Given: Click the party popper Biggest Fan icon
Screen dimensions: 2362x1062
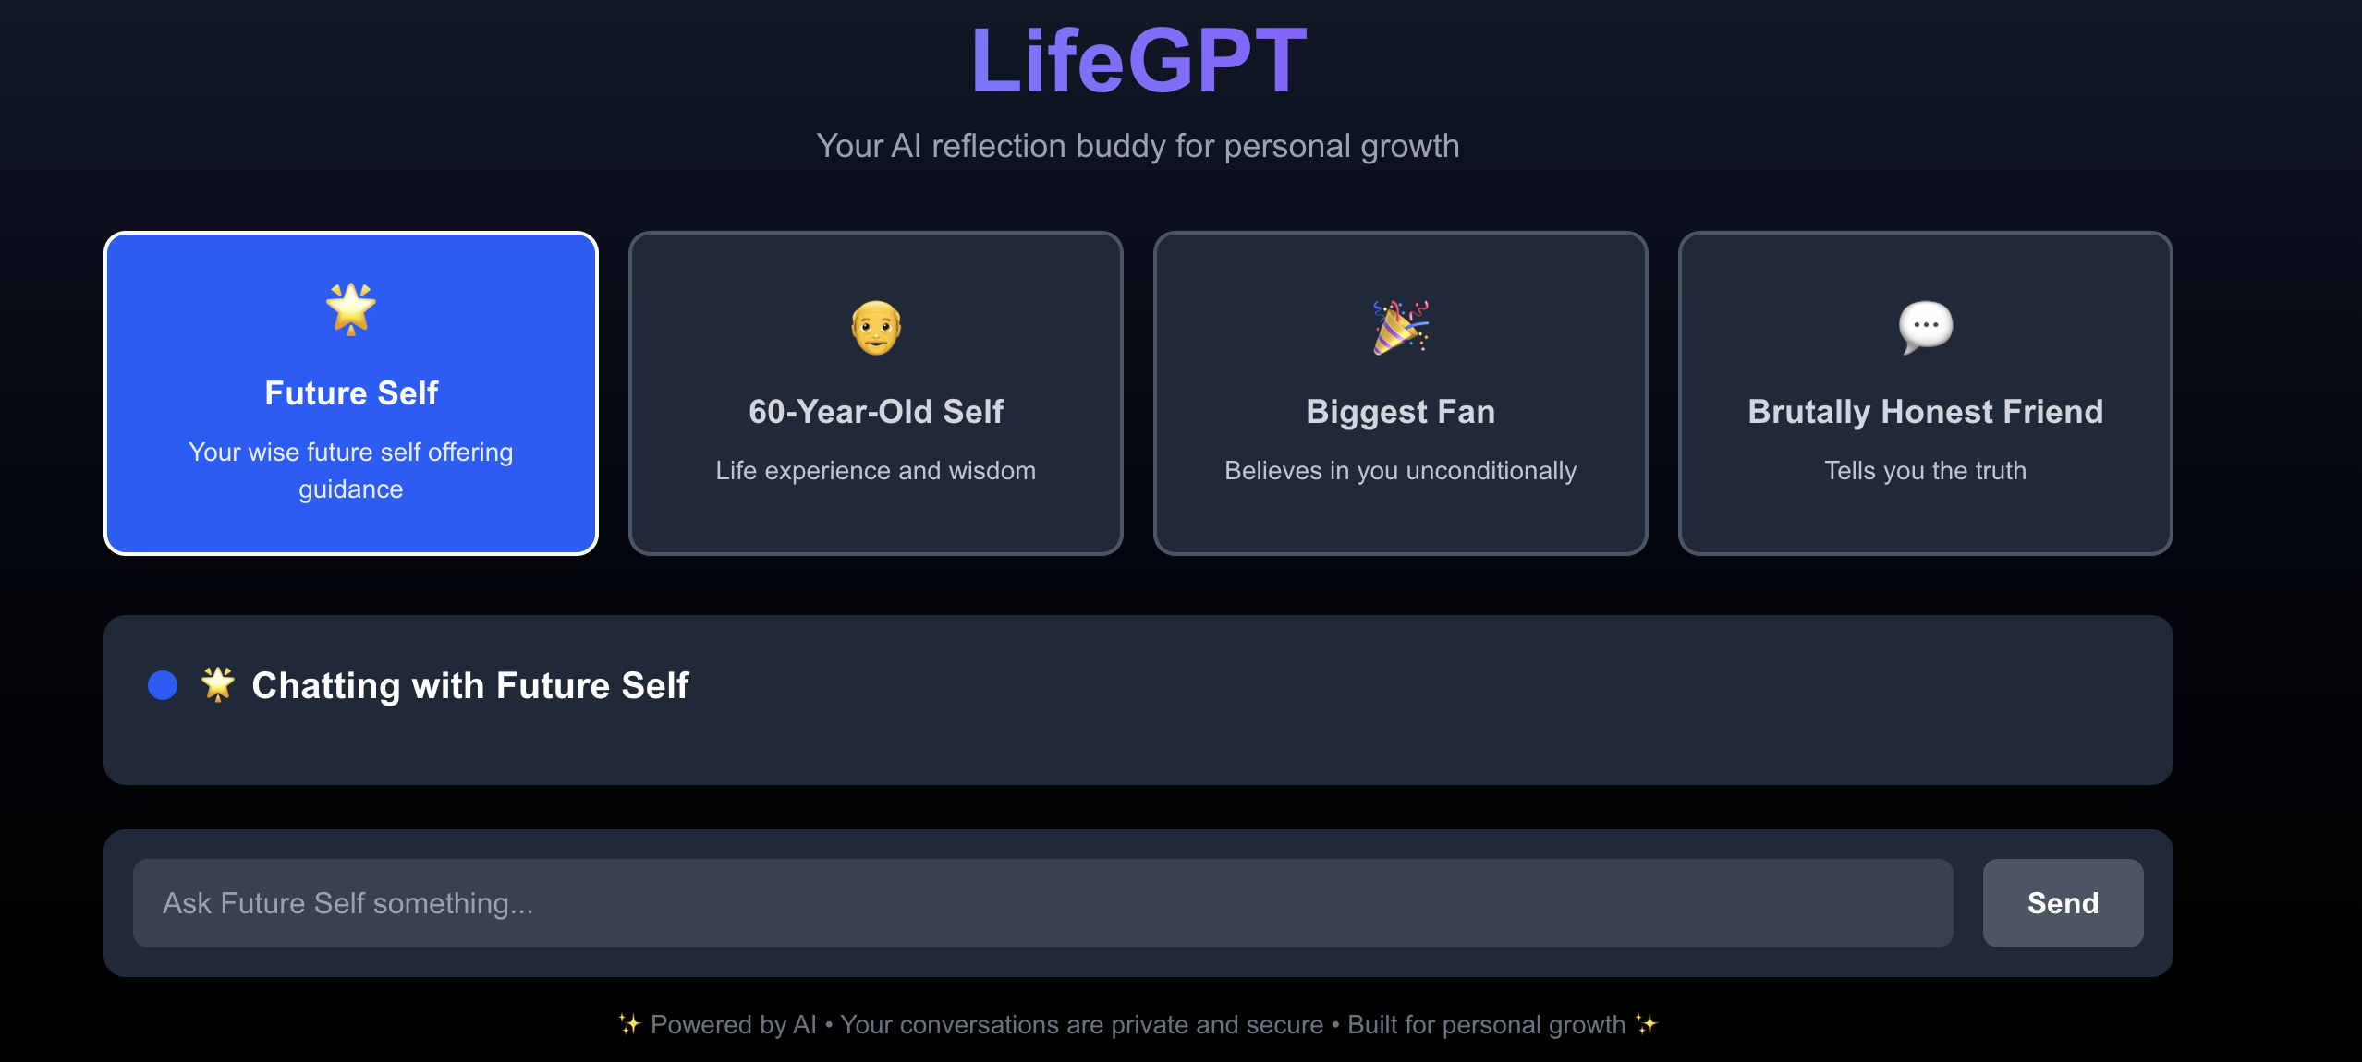Looking at the screenshot, I should coord(1400,326).
